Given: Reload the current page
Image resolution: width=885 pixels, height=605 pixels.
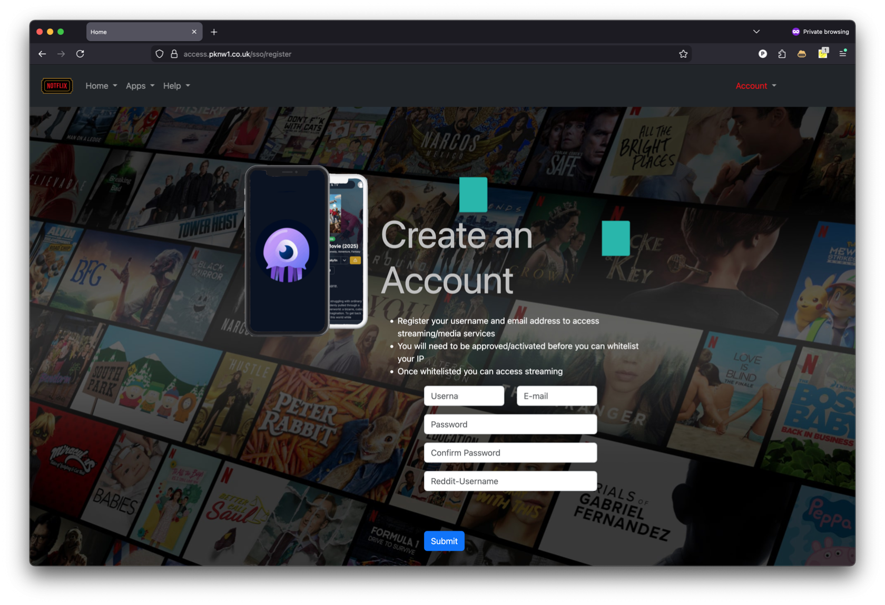Looking at the screenshot, I should [80, 54].
